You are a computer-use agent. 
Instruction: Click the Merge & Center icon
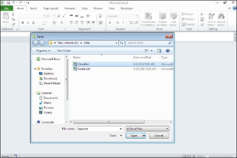point(100,23)
